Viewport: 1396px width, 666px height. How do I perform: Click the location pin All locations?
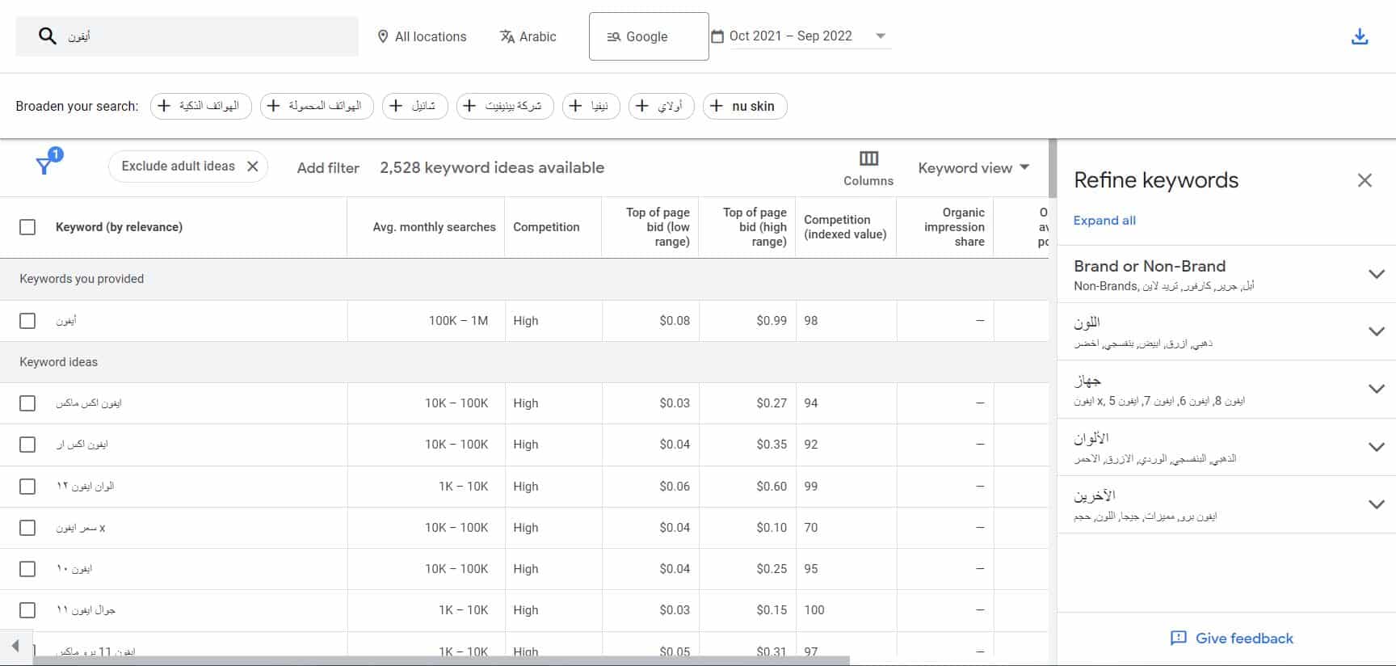tap(422, 36)
